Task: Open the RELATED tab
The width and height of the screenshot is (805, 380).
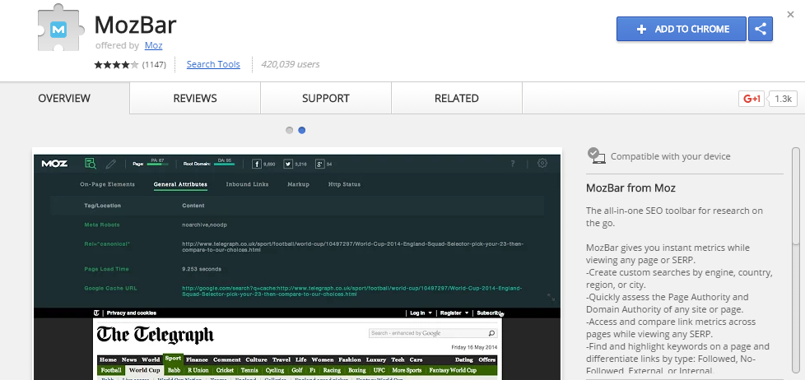Action: click(x=456, y=99)
